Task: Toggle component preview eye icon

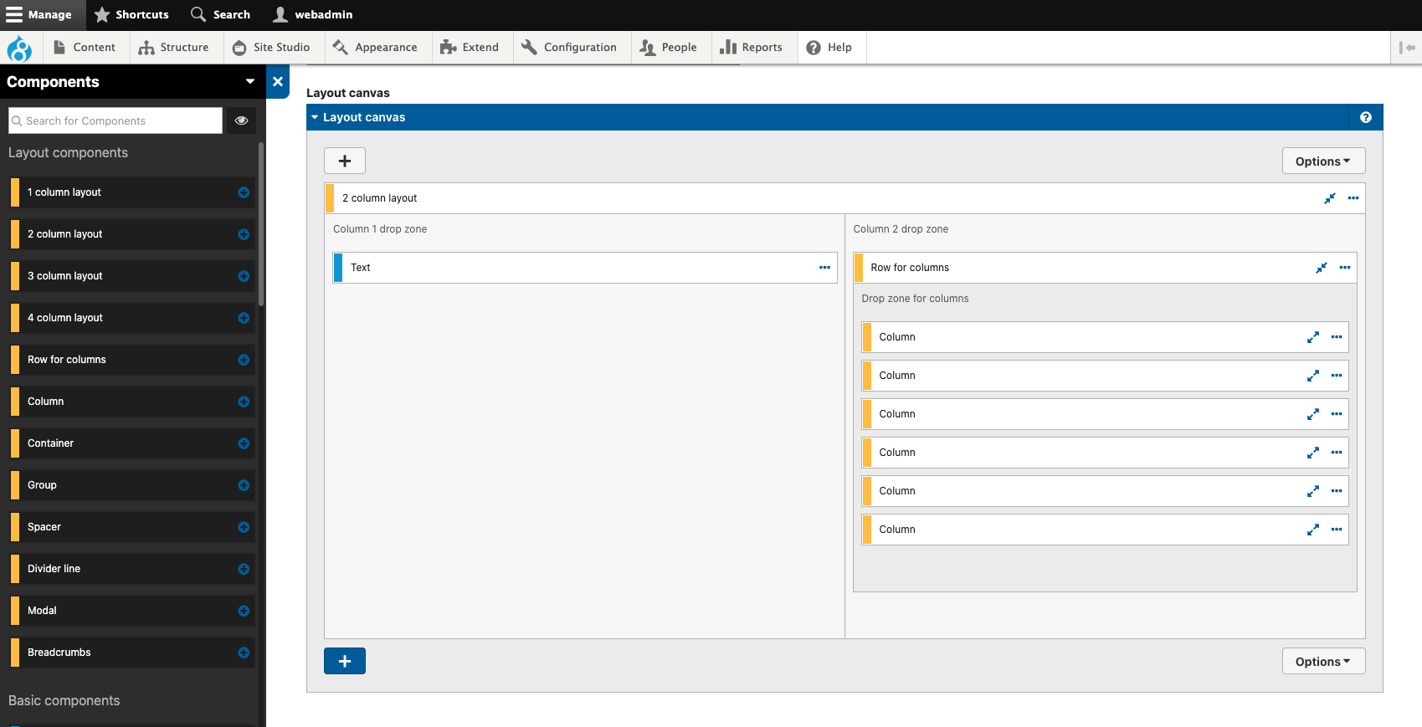Action: coord(241,120)
